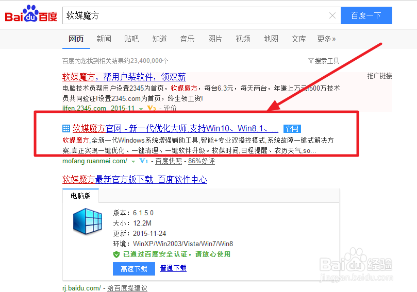This screenshot has height=292, width=417.
Task: Open the 86%好评 rating link
Action: point(202,161)
